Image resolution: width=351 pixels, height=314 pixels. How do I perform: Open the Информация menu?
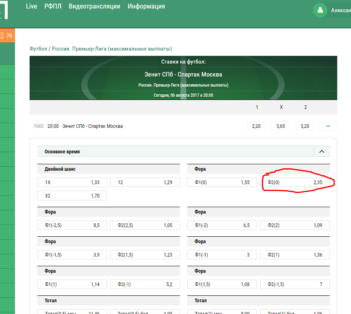coord(146,6)
